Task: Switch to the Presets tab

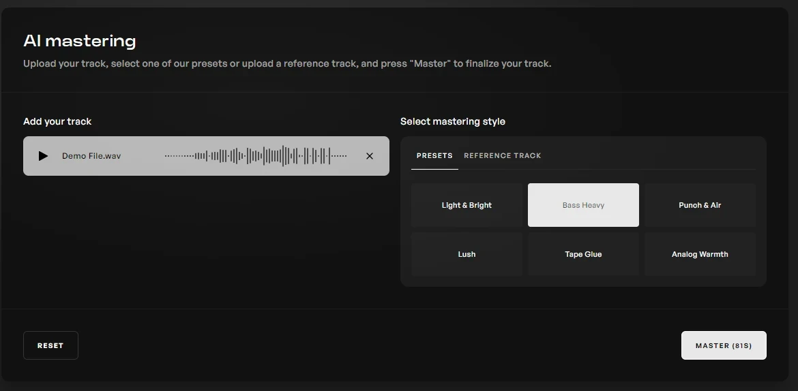Action: pos(434,155)
